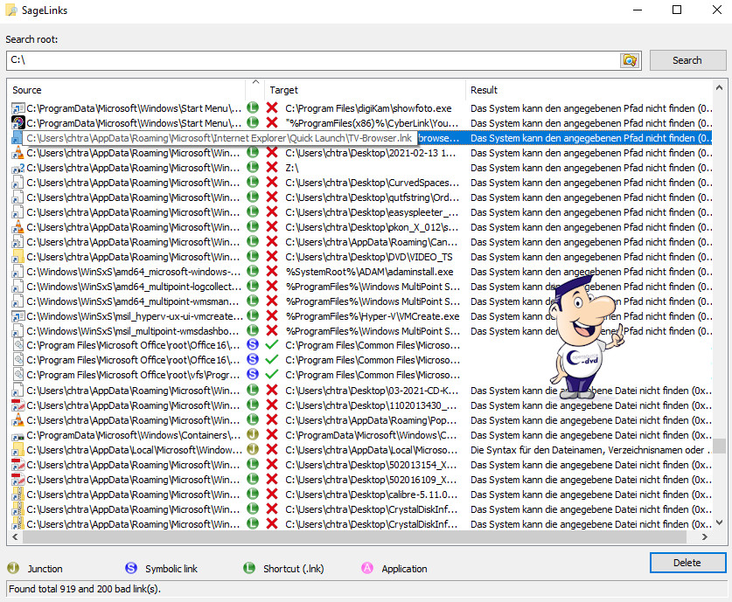The height and width of the screenshot is (602, 732).
Task: Click the Junction legend icon
Action: 13,569
